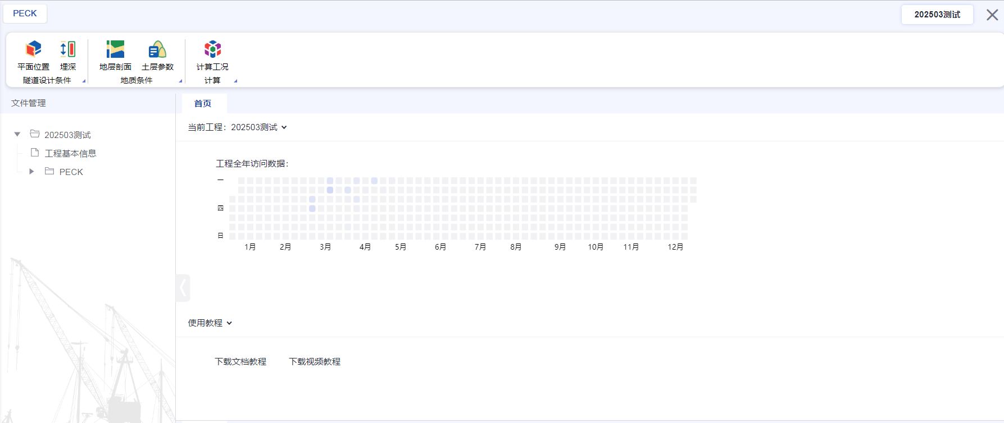The width and height of the screenshot is (1004, 423).
Task: Hide the file management side panel
Action: pyautogui.click(x=183, y=288)
